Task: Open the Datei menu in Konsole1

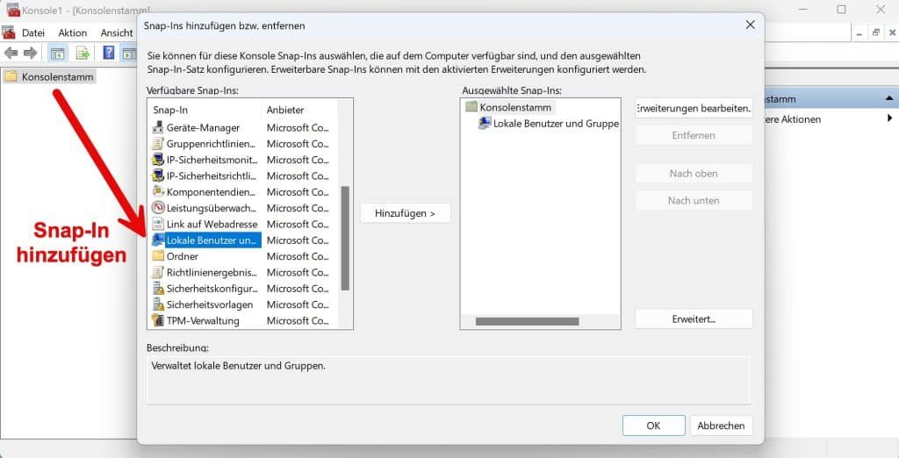Action: (x=33, y=32)
